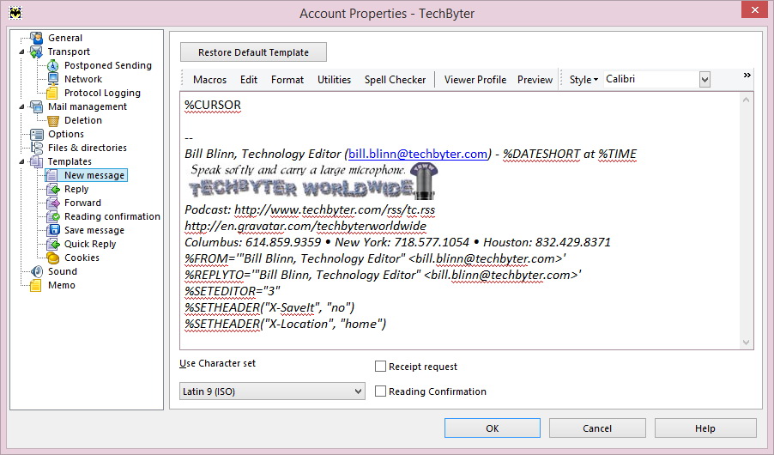Screen dimensions: 774x455
Task: Click the Memo folder icon
Action: click(x=36, y=285)
